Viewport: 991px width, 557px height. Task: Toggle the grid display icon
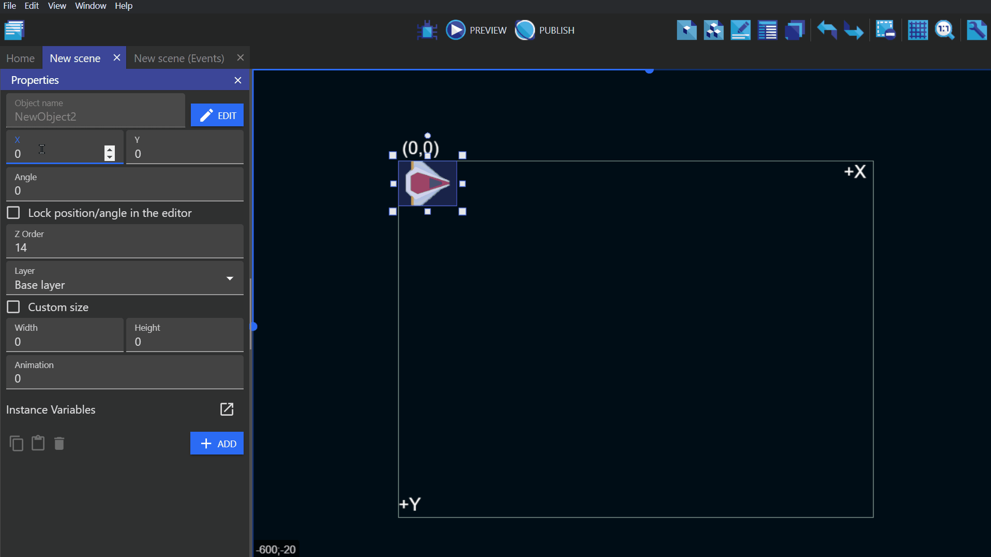[918, 30]
